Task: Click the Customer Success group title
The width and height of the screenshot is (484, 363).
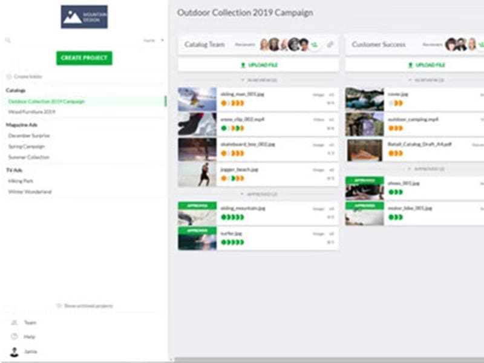Action: point(379,44)
